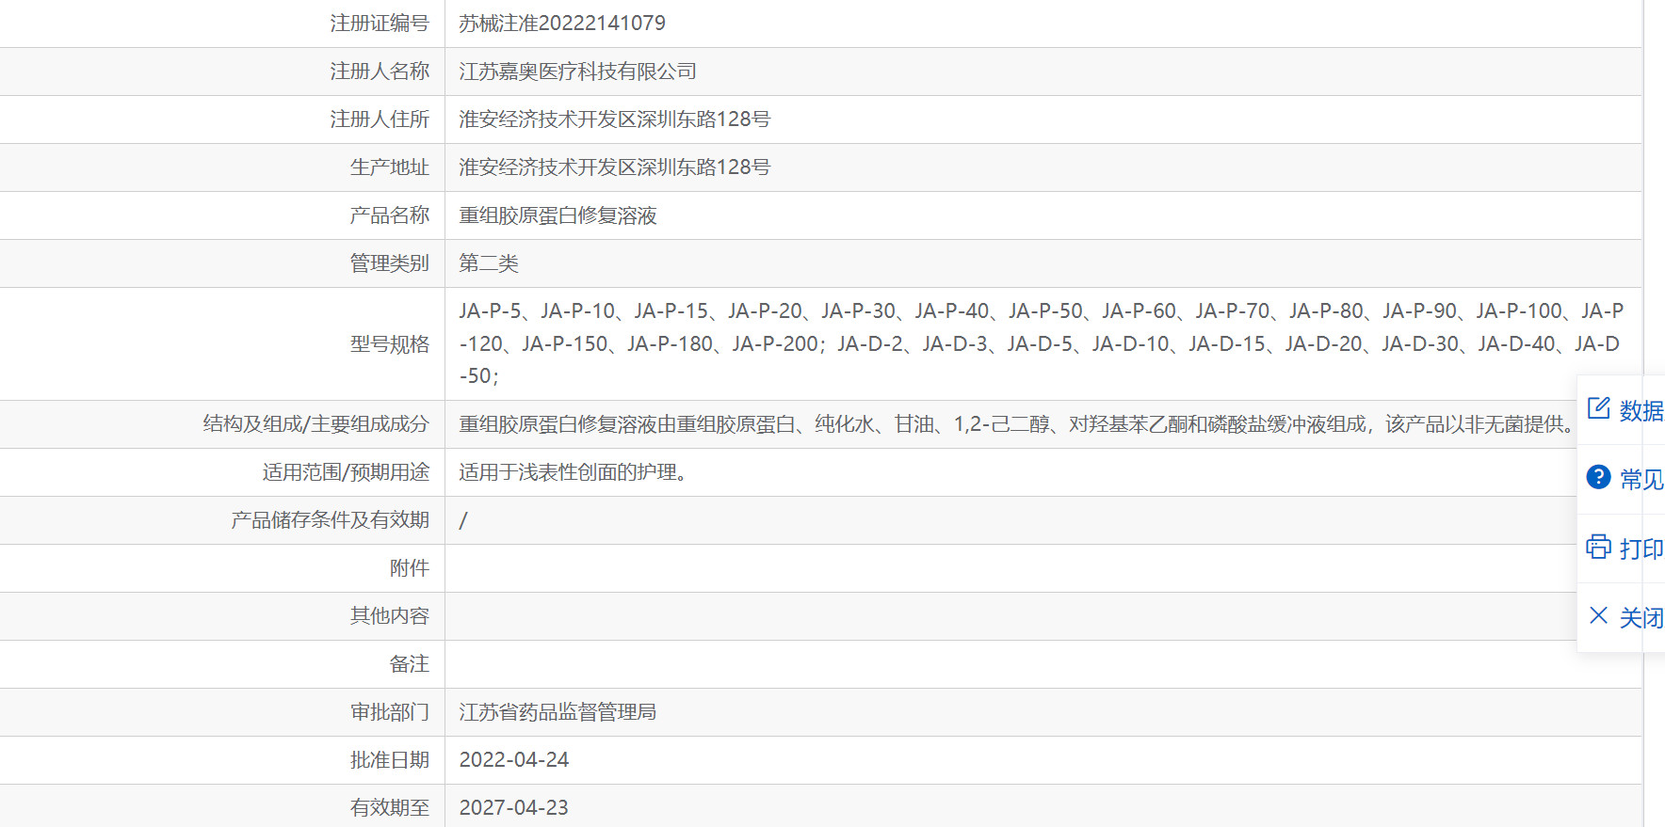The height and width of the screenshot is (827, 1665).
Task: Click the question mark help icon
Action: pos(1598,477)
